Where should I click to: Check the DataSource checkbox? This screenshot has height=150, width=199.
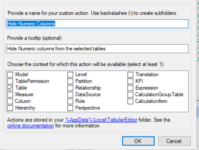point(70,95)
